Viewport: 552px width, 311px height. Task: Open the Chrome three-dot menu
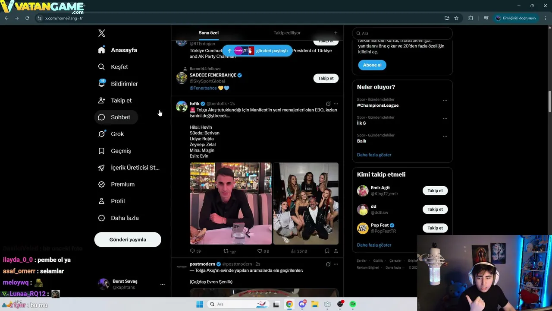click(x=546, y=18)
